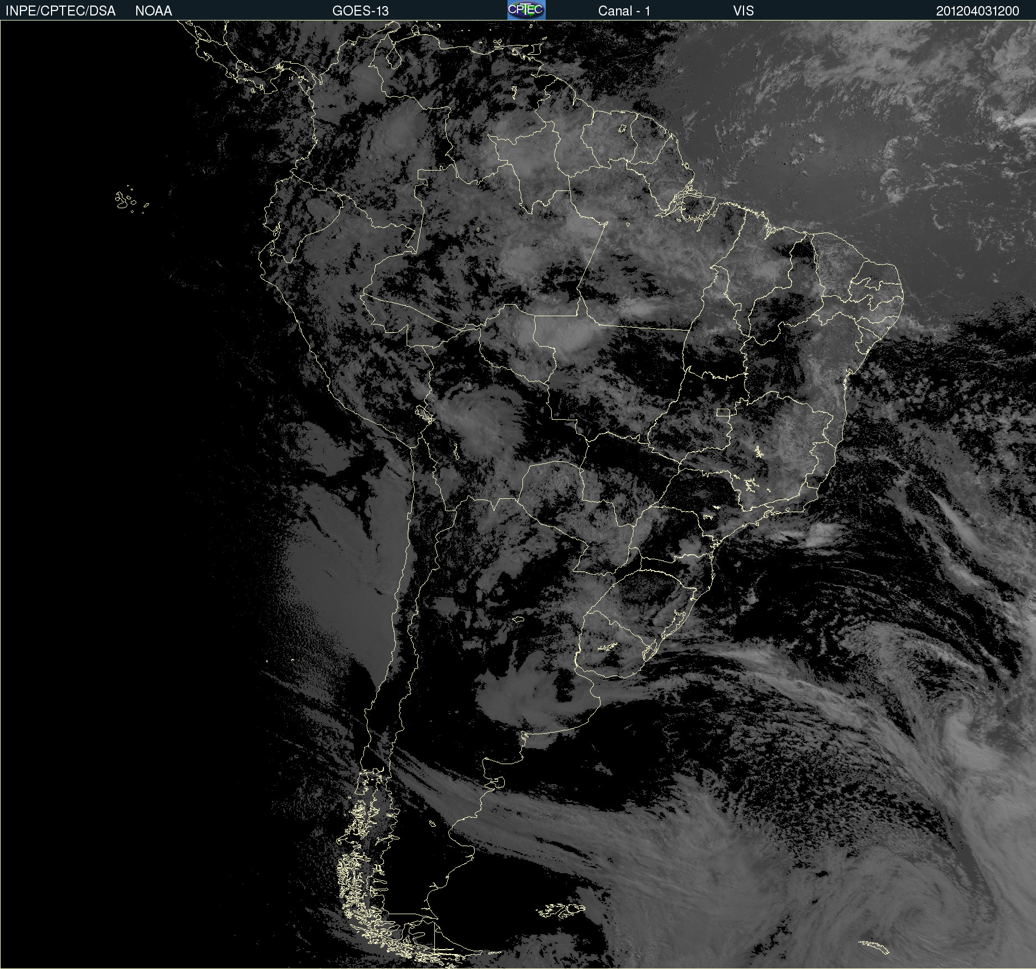Click the Canal - 1 channel label

coord(624,11)
